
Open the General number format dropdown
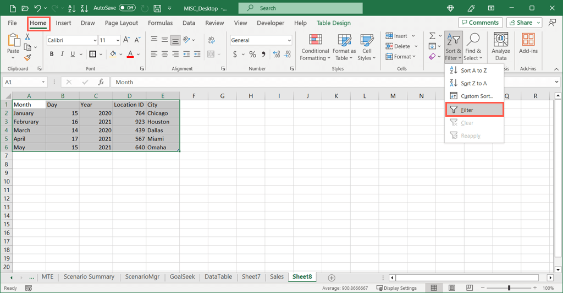[x=289, y=40]
